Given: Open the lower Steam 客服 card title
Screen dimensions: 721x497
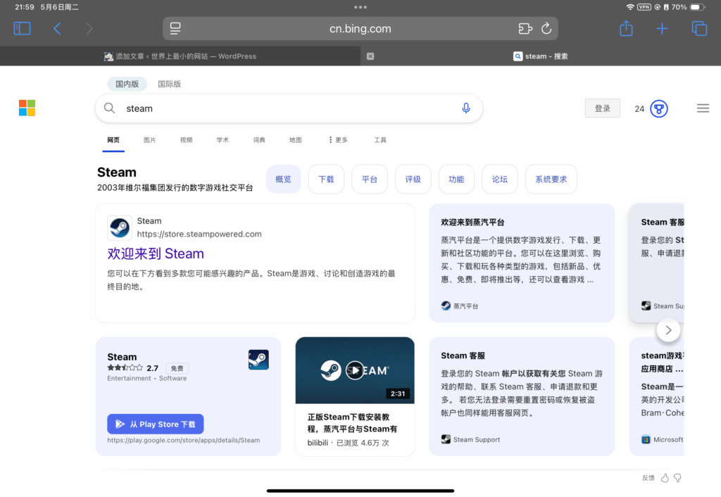Looking at the screenshot, I should click(463, 356).
